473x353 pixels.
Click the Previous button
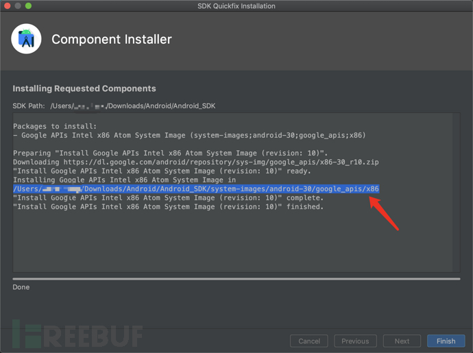pyautogui.click(x=355, y=341)
